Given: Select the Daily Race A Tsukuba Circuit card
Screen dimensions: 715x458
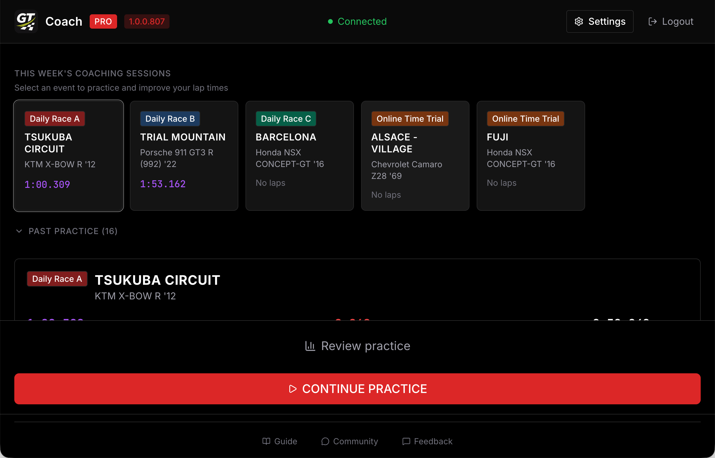Looking at the screenshot, I should (x=69, y=156).
